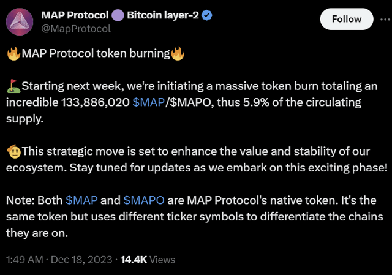392x275 pixels.
Task: Click the 1:49 AM timestamp
Action: (24, 259)
